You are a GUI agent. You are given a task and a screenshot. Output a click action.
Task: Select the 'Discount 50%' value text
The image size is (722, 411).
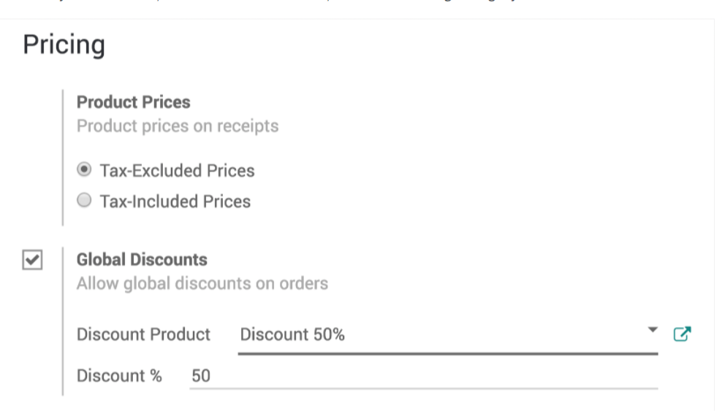[292, 335]
